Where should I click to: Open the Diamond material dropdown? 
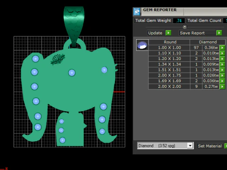pos(190,145)
